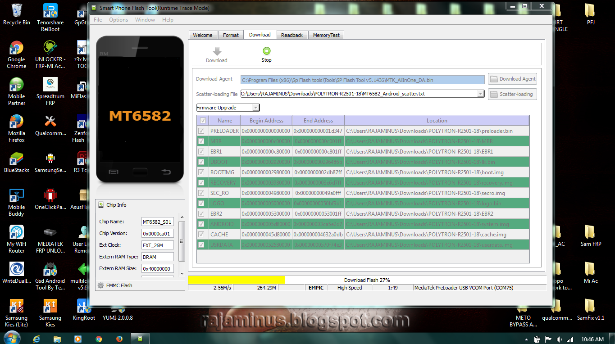Open the Help menu
Viewport: 615px width, 344px height.
pyautogui.click(x=168, y=20)
